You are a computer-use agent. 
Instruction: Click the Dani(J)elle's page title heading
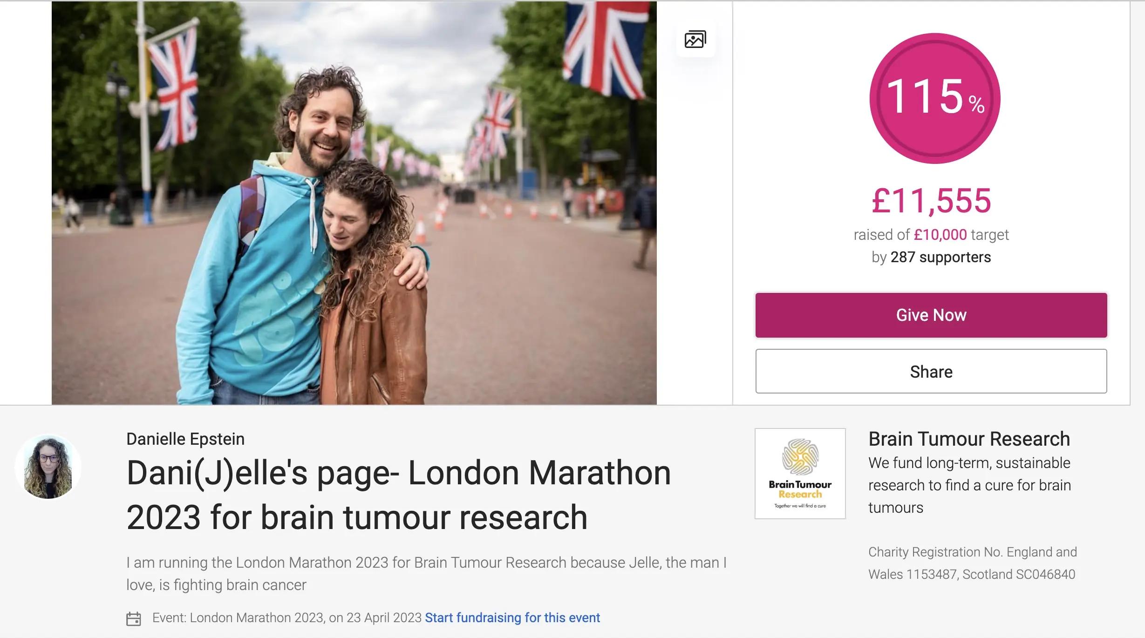(x=398, y=495)
